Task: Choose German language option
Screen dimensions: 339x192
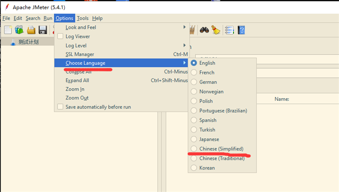Action: pyautogui.click(x=222, y=82)
